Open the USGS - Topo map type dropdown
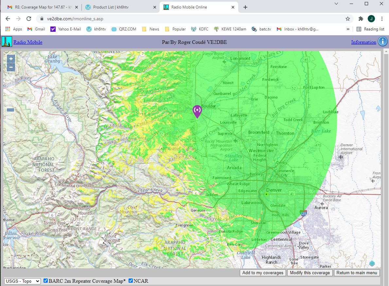389x286 pixels. coord(22,281)
